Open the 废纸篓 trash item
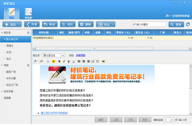 (x=7, y=98)
